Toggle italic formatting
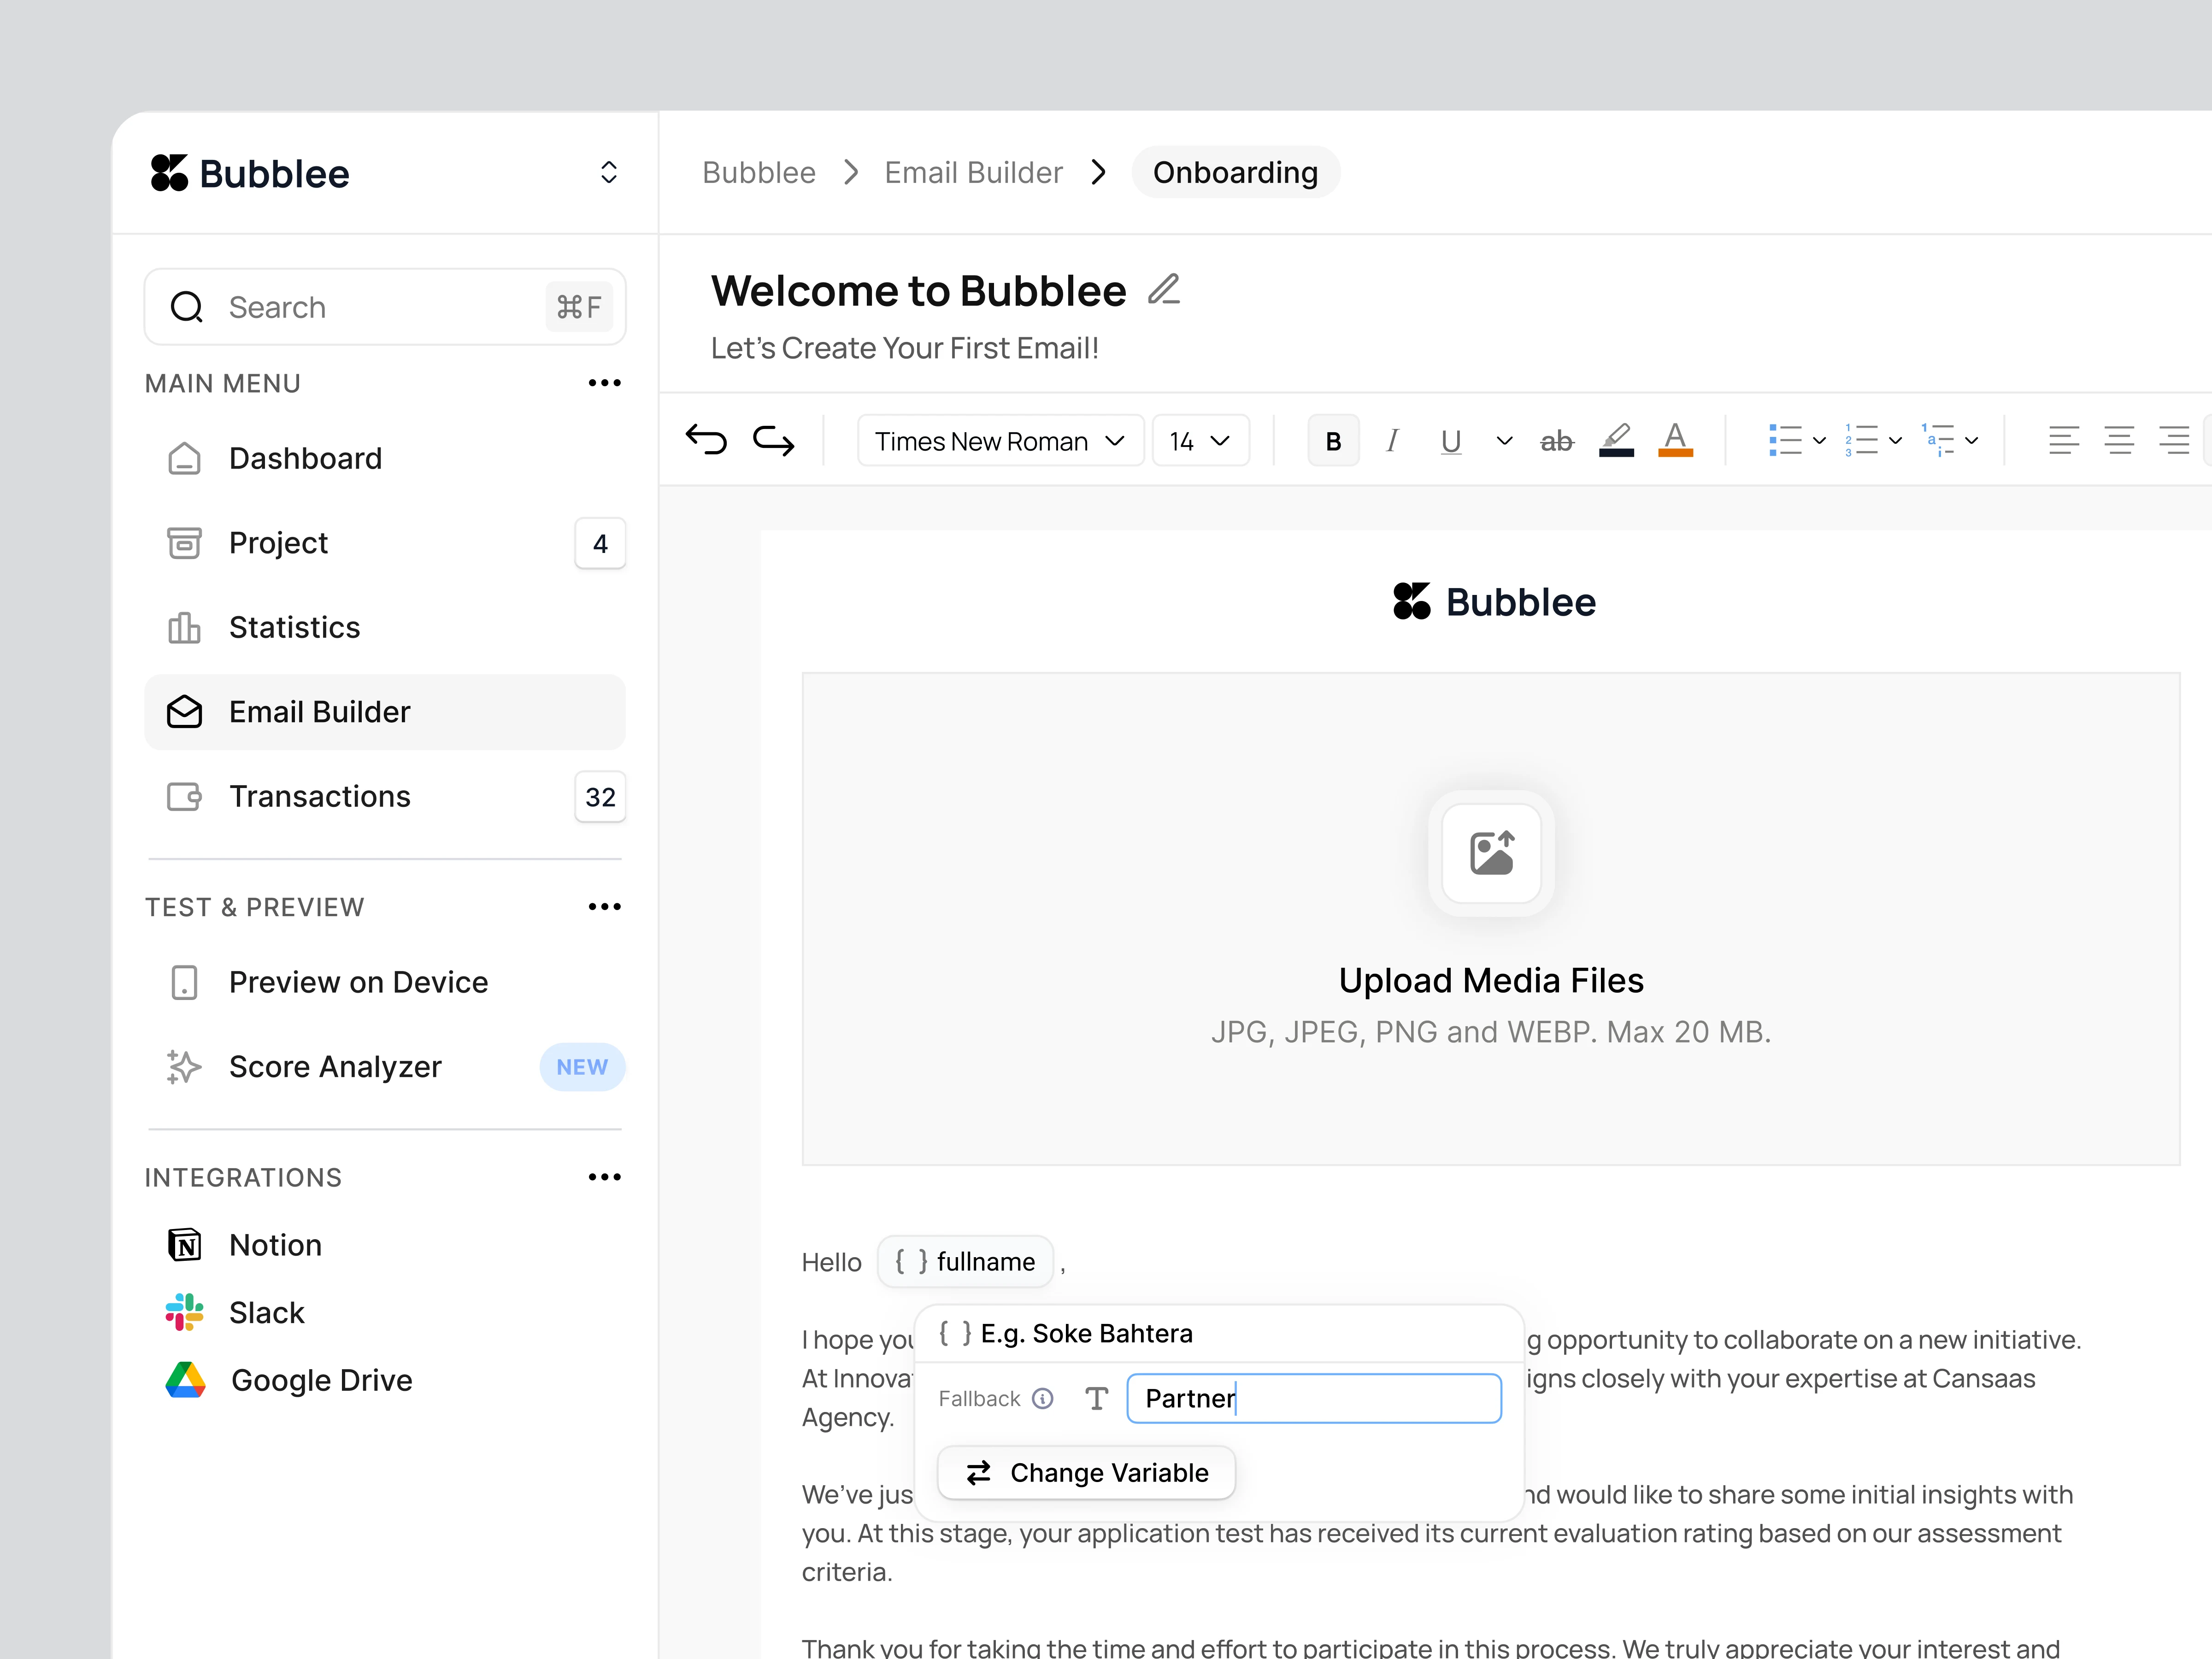Viewport: 2212px width, 1659px height. [x=1392, y=441]
